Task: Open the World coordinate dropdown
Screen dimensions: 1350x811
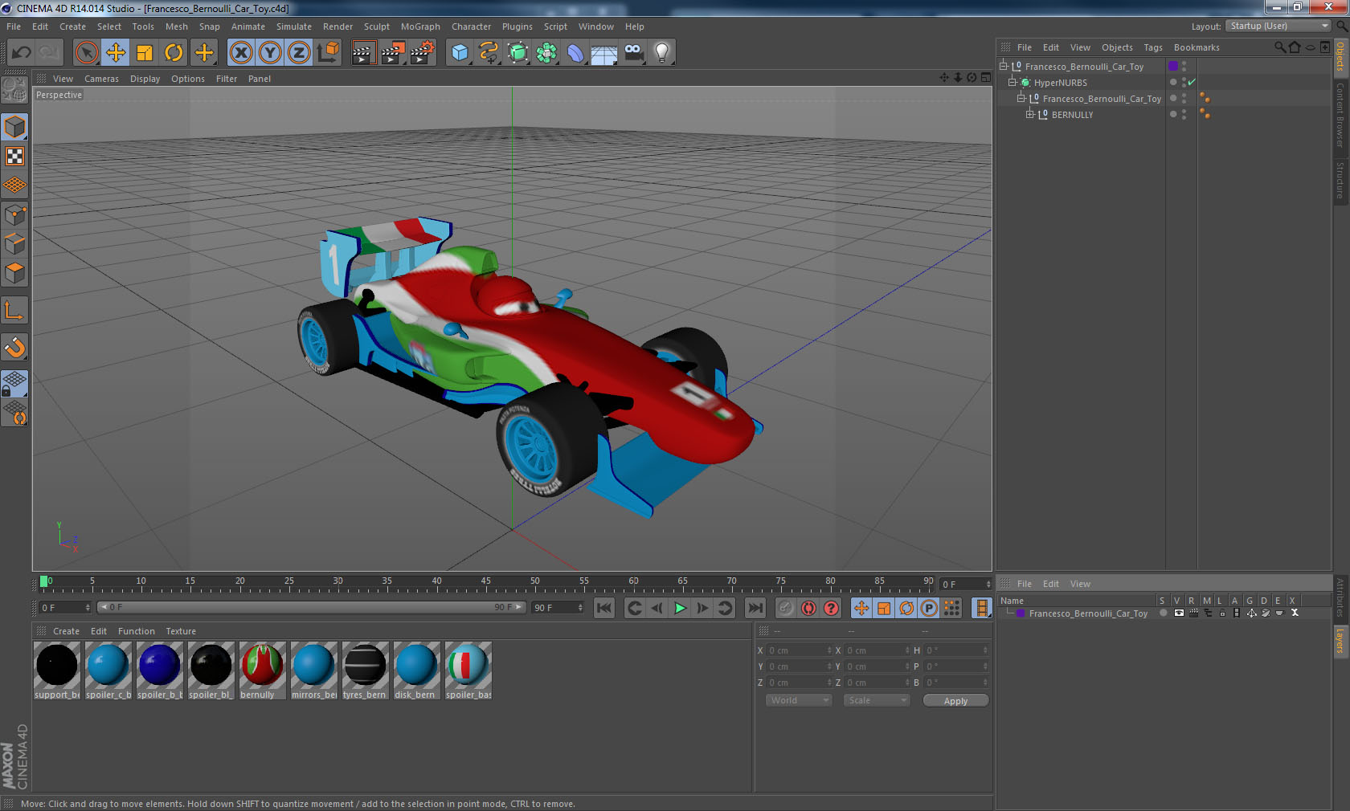Action: (x=798, y=700)
